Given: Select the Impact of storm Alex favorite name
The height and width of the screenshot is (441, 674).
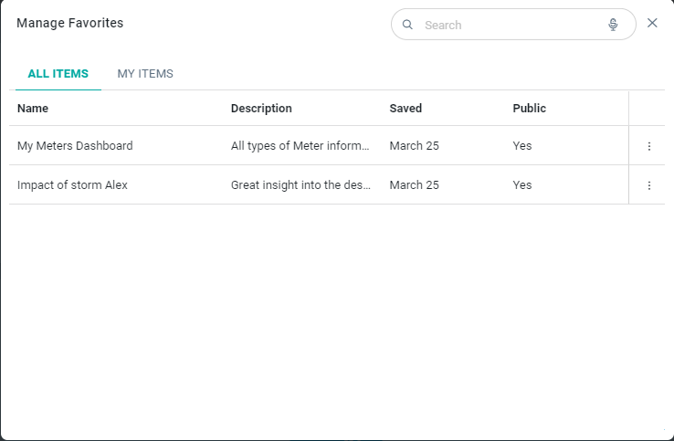Looking at the screenshot, I should (72, 185).
